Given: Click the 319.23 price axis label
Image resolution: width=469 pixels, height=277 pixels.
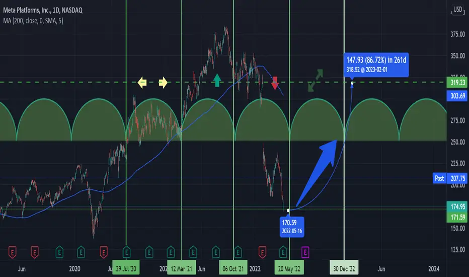Looking at the screenshot, I should point(457,83).
